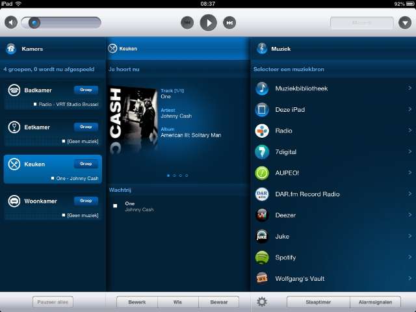Open the Wolfgang's Vault icon

(262, 279)
